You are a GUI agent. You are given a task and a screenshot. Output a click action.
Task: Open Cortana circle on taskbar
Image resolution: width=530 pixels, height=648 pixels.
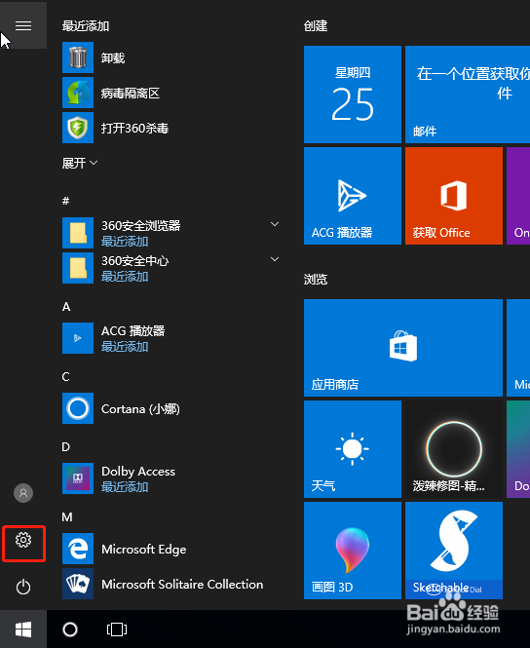click(x=70, y=629)
